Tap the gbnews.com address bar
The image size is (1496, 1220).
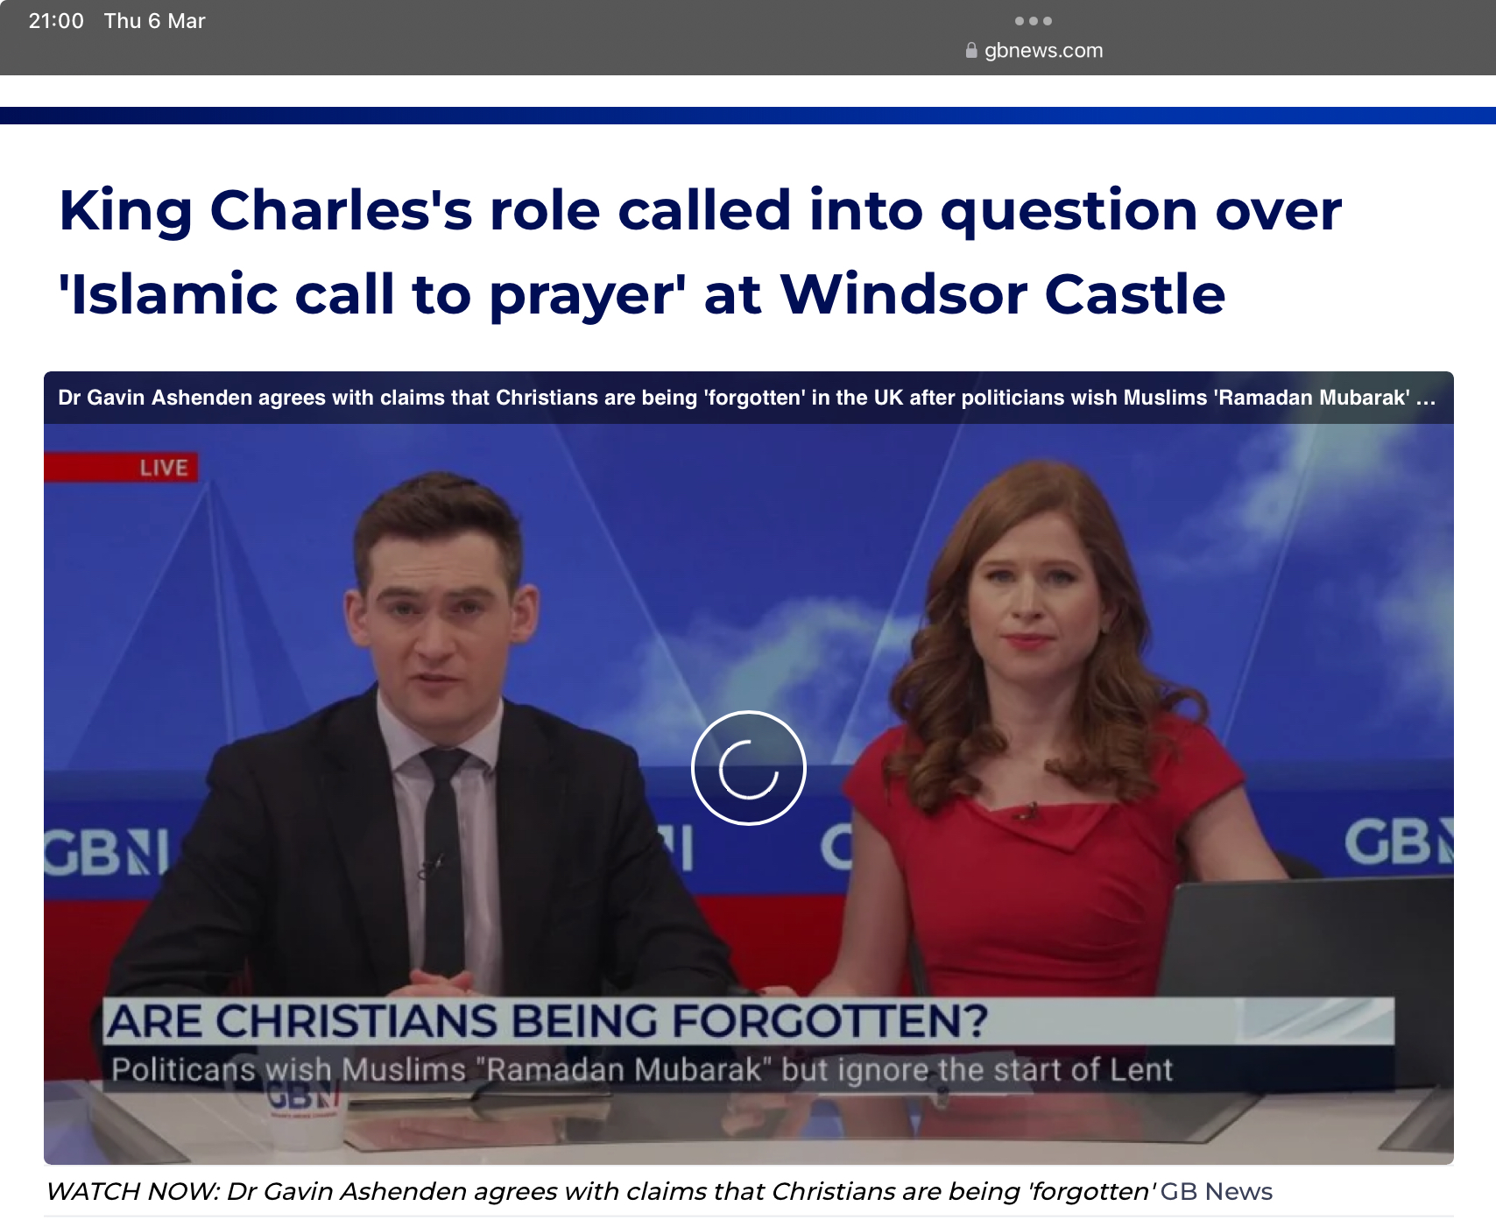[1034, 51]
